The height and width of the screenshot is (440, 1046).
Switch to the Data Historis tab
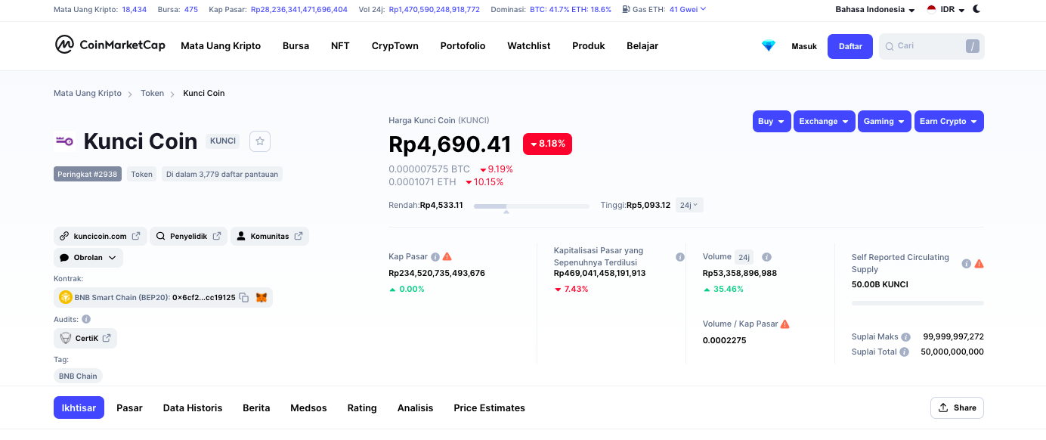193,407
